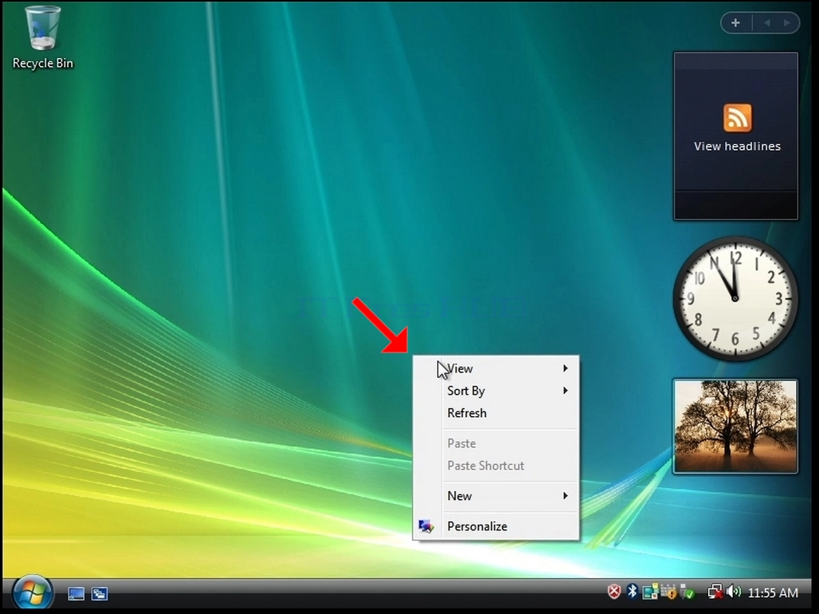
Task: Open the volume speaker tray icon
Action: click(734, 592)
